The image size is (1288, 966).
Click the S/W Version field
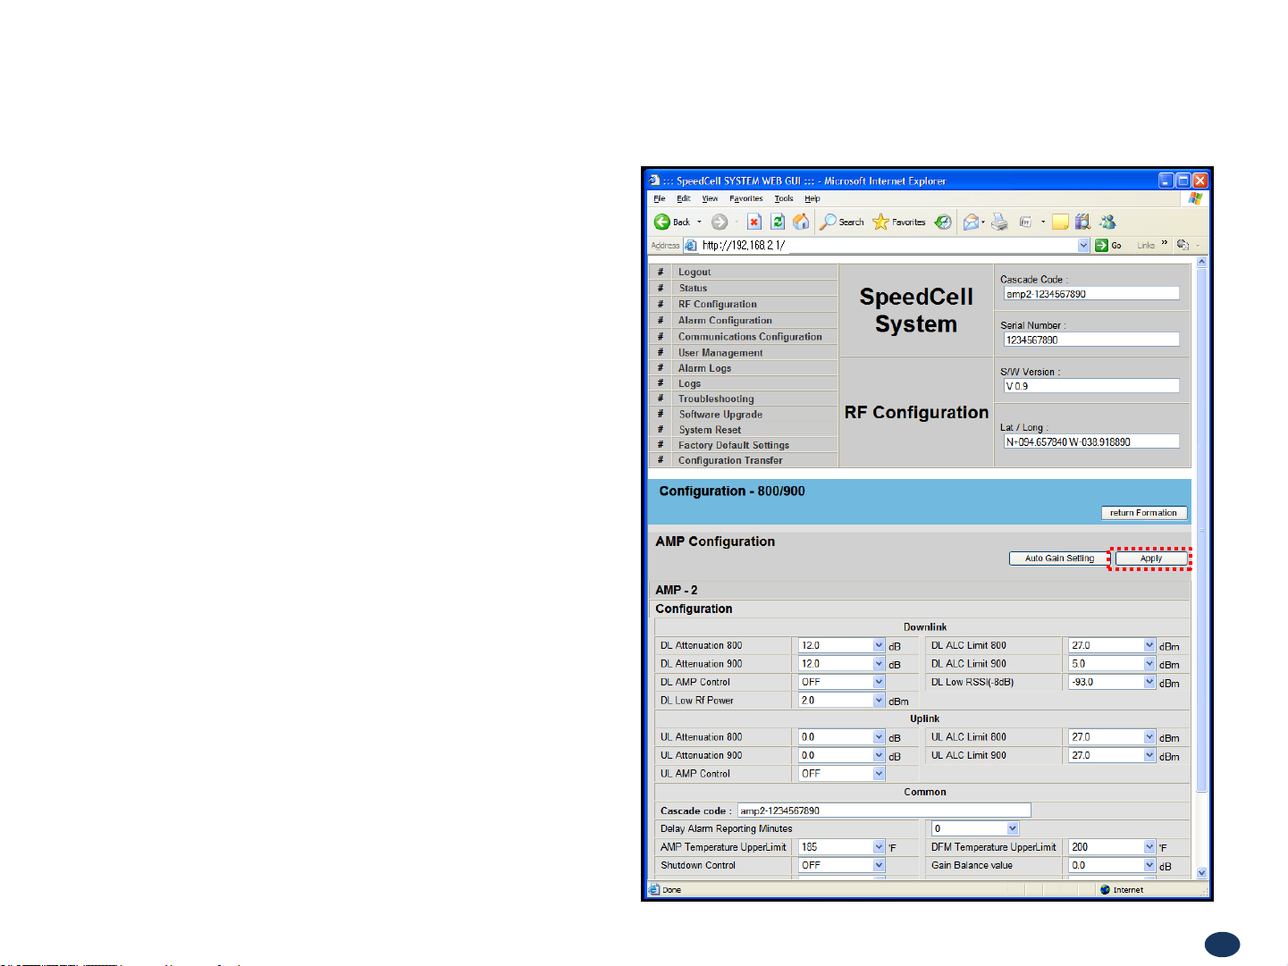1091,386
